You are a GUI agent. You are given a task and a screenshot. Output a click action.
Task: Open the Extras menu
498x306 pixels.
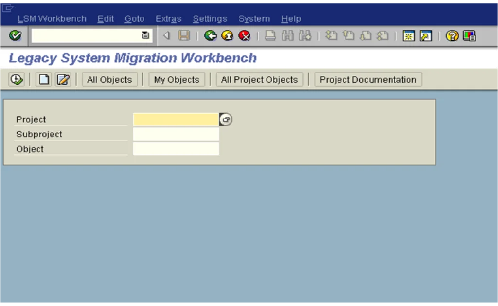click(x=168, y=19)
